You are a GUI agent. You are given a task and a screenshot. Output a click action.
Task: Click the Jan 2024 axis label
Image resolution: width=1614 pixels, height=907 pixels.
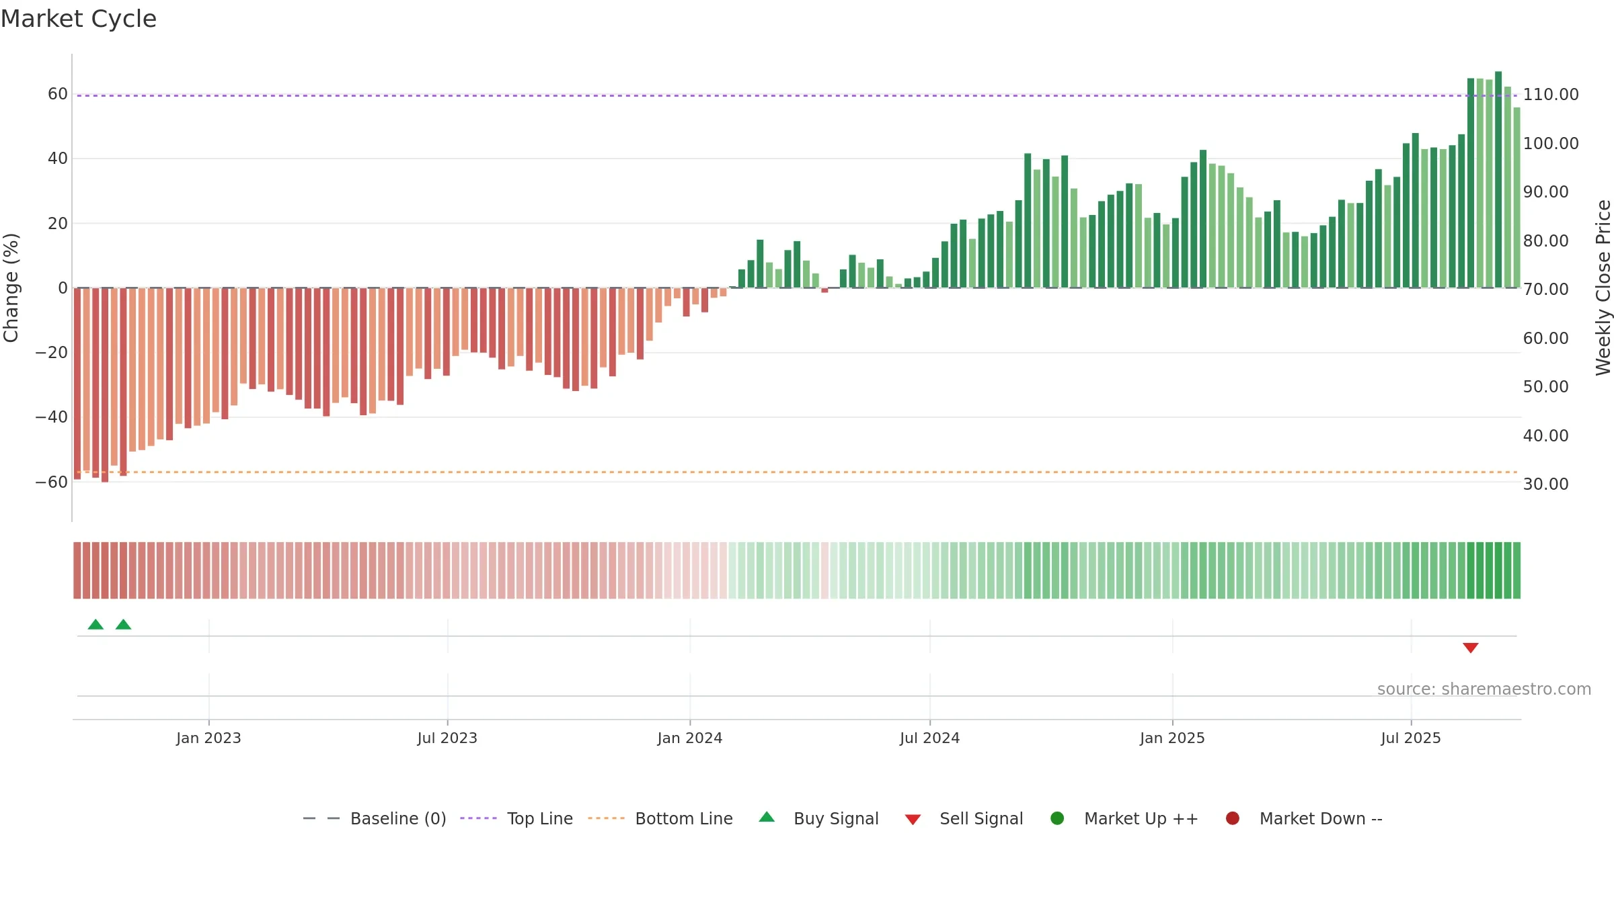click(x=690, y=738)
